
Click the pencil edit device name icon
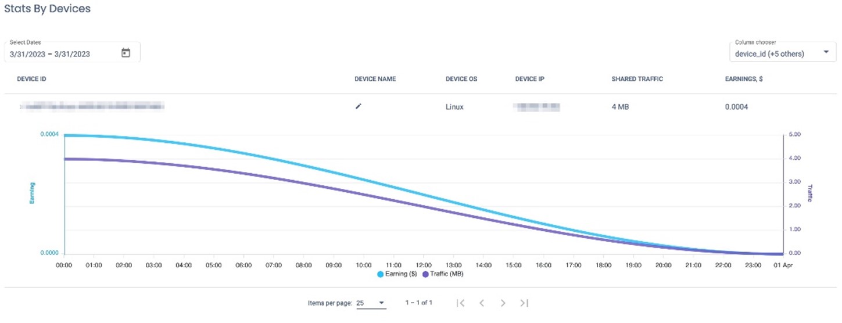359,106
